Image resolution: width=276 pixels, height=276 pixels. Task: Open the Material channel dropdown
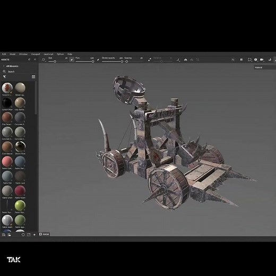265,67
